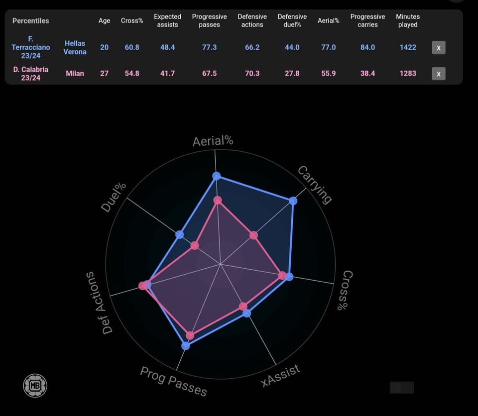Click Terracciano's blue Aerial% data point
Screen dimensions: 478x416
click(x=216, y=176)
